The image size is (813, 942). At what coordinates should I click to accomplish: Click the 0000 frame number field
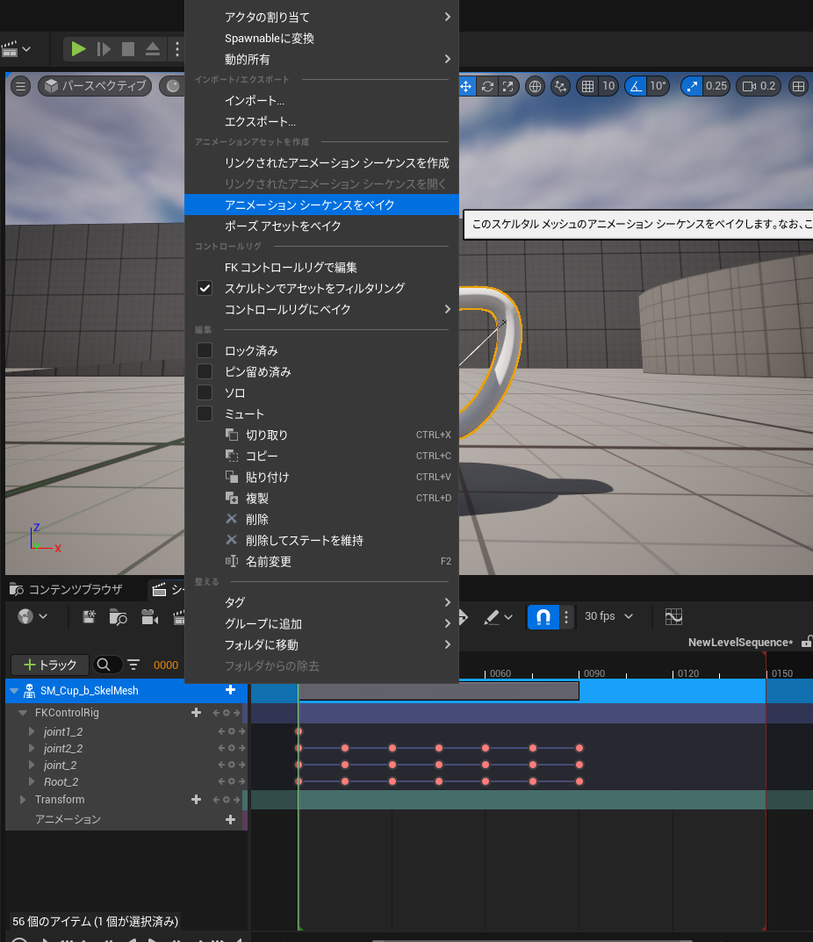(x=166, y=665)
